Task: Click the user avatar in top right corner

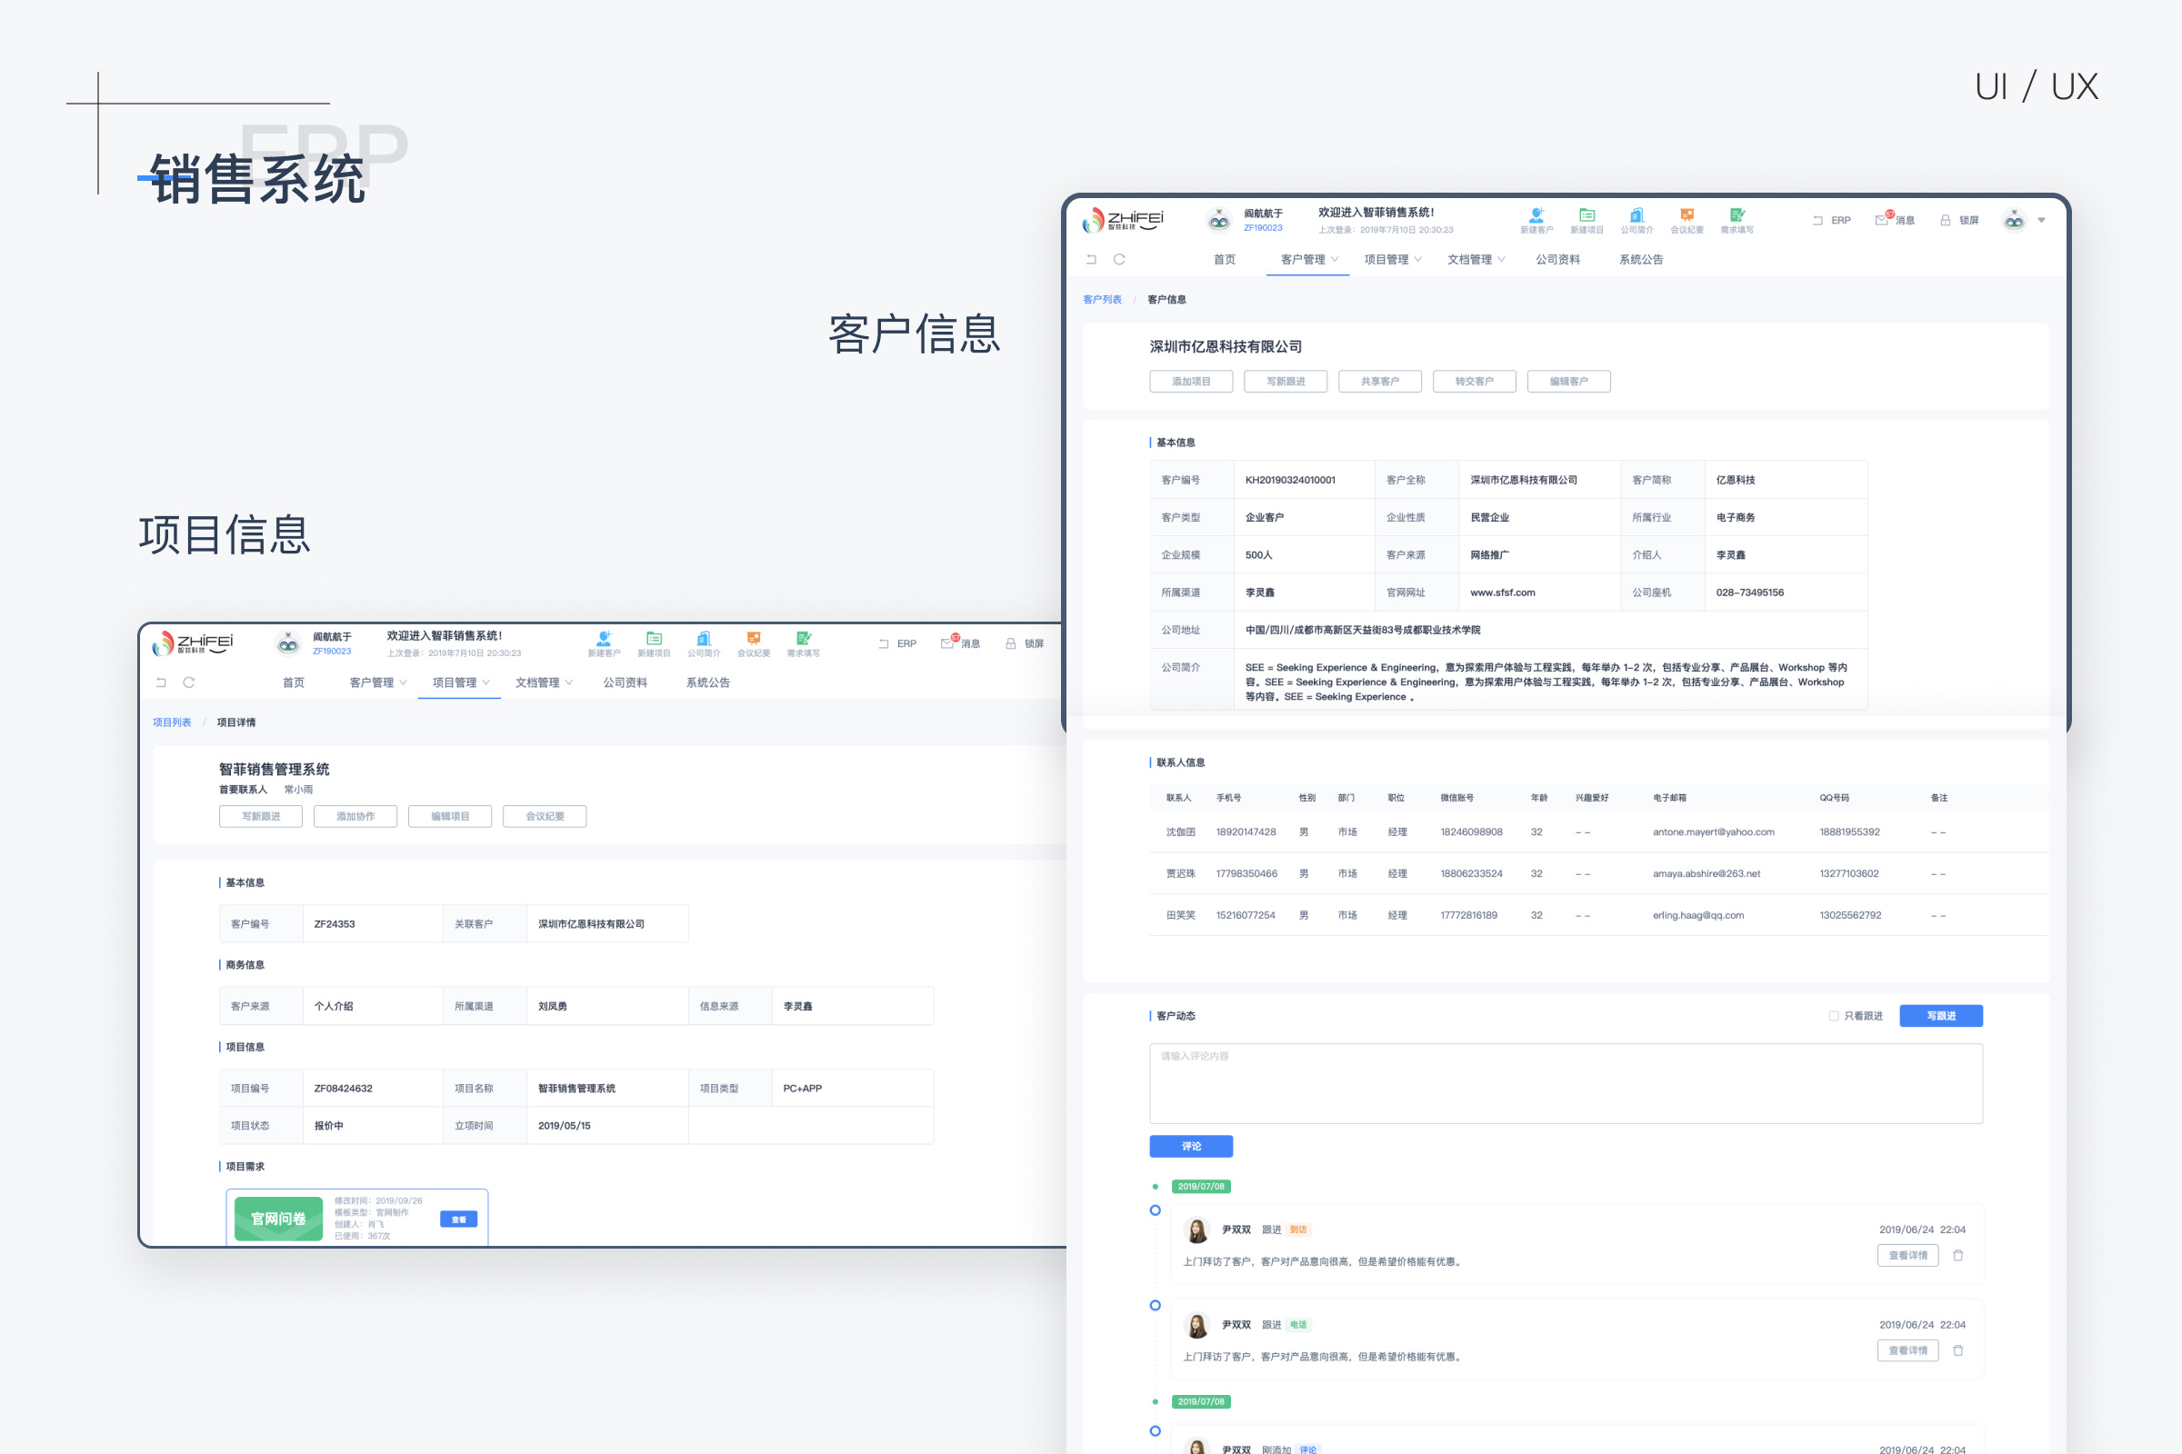Action: point(2015,220)
